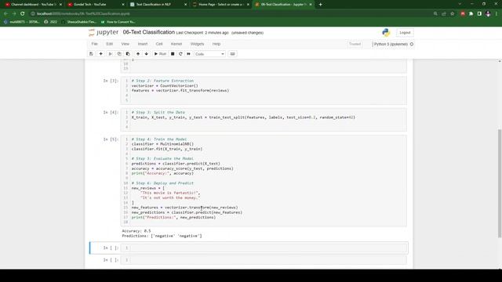Image resolution: width=502 pixels, height=282 pixels.
Task: Click into the Feature Extraction code cell
Action: coord(264,91)
